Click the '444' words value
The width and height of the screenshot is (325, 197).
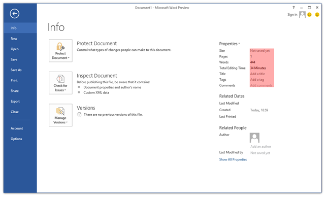point(253,62)
